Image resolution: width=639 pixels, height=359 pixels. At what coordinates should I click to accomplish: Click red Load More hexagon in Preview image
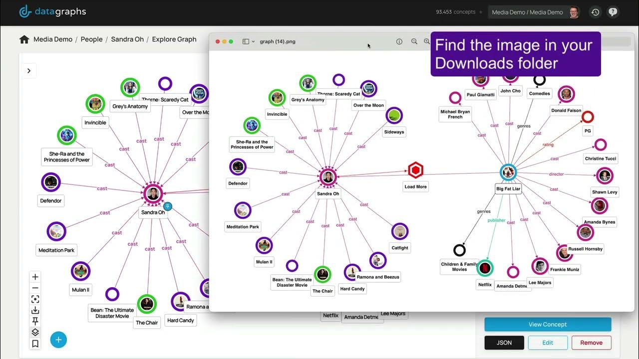pyautogui.click(x=415, y=171)
